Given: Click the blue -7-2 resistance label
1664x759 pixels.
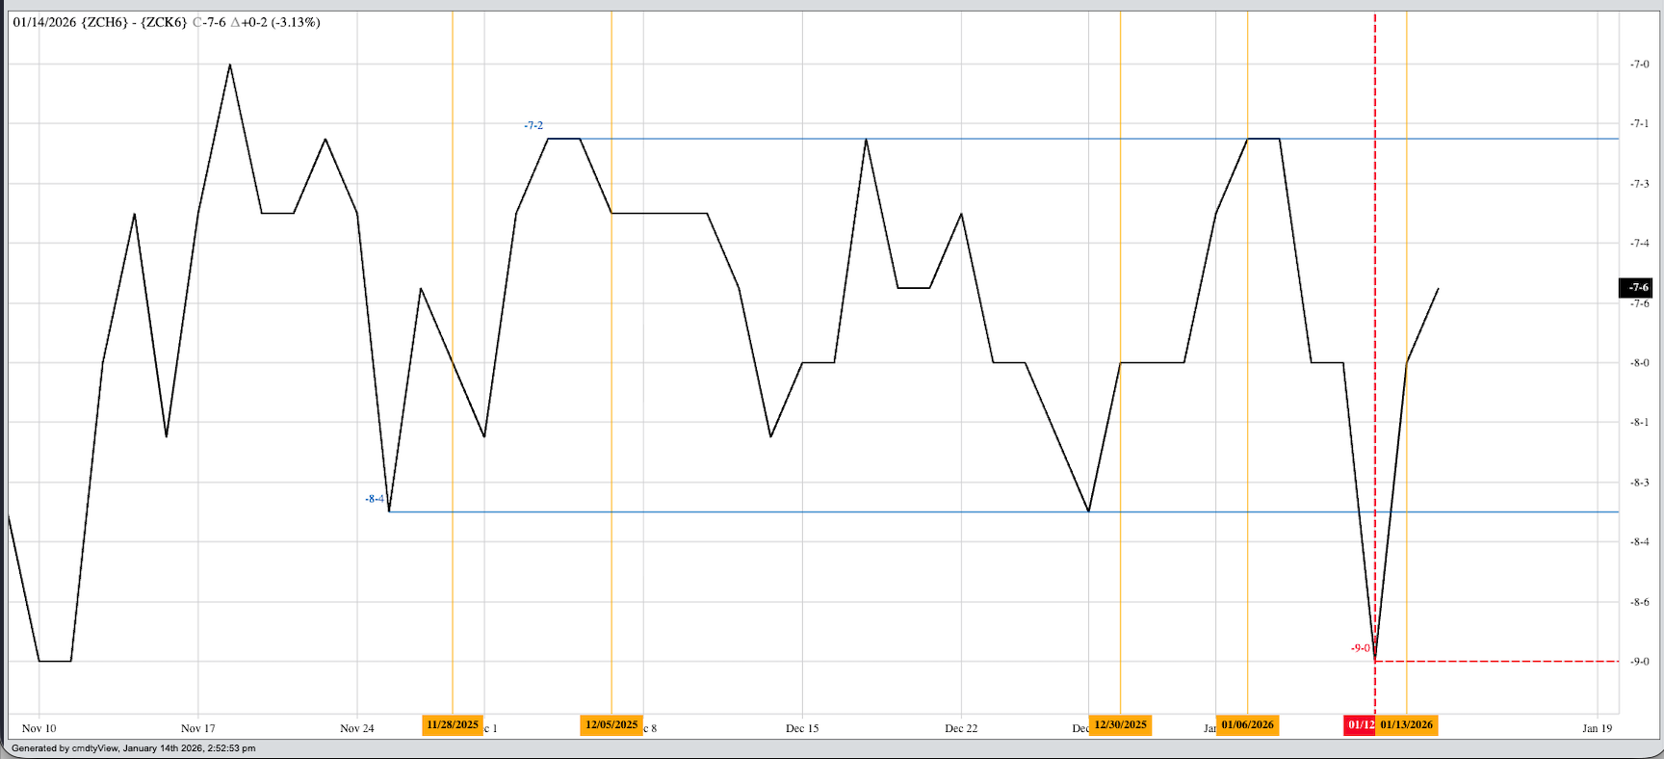Looking at the screenshot, I should [x=533, y=126].
